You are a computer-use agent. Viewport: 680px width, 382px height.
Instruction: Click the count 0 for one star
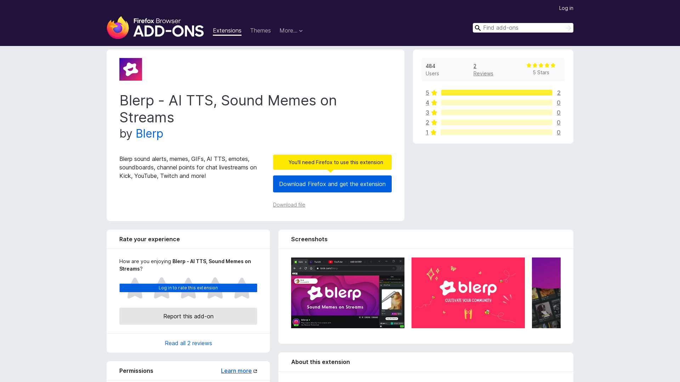[x=559, y=132]
